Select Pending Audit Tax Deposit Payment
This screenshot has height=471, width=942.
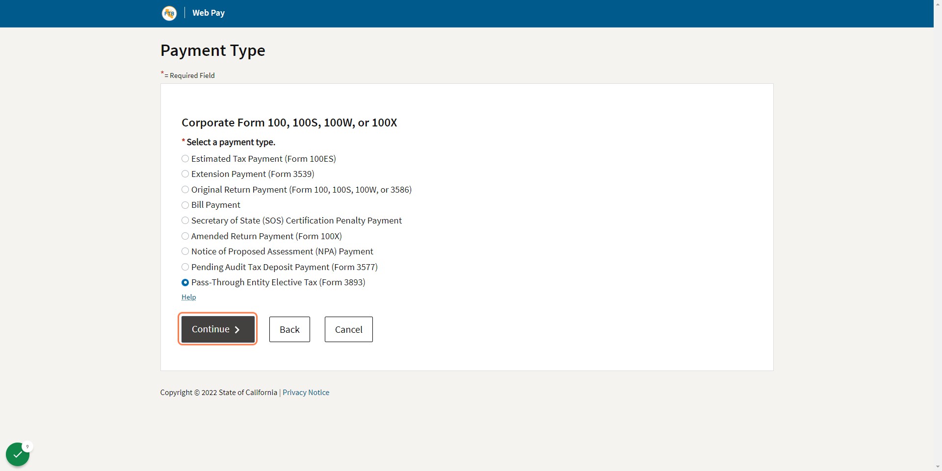click(x=185, y=267)
